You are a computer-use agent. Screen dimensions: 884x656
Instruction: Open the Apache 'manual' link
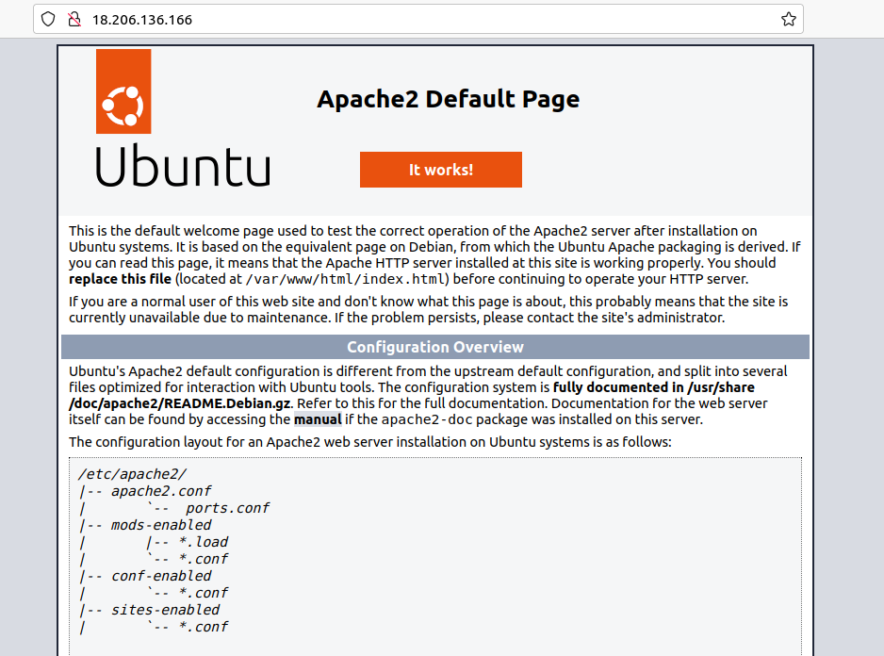tap(317, 419)
